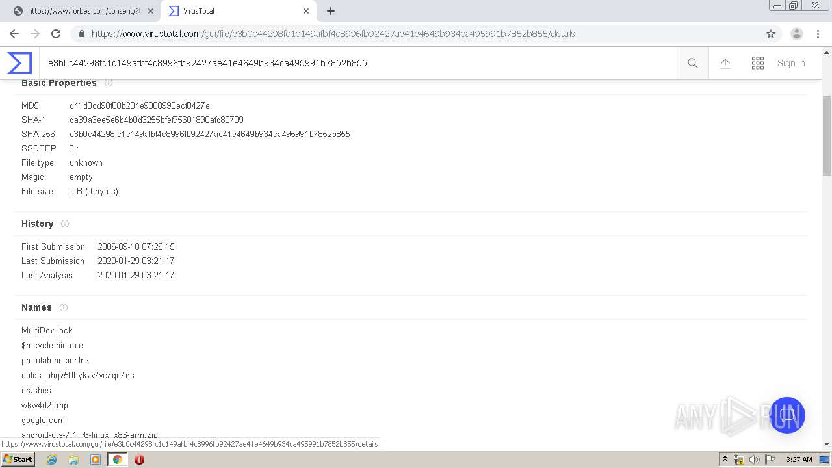The image size is (832, 468).
Task: Open Windows Explorer from the taskbar
Action: point(73,459)
